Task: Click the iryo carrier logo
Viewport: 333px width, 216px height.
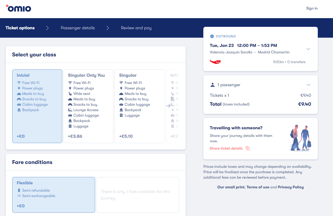Action: pos(215,62)
